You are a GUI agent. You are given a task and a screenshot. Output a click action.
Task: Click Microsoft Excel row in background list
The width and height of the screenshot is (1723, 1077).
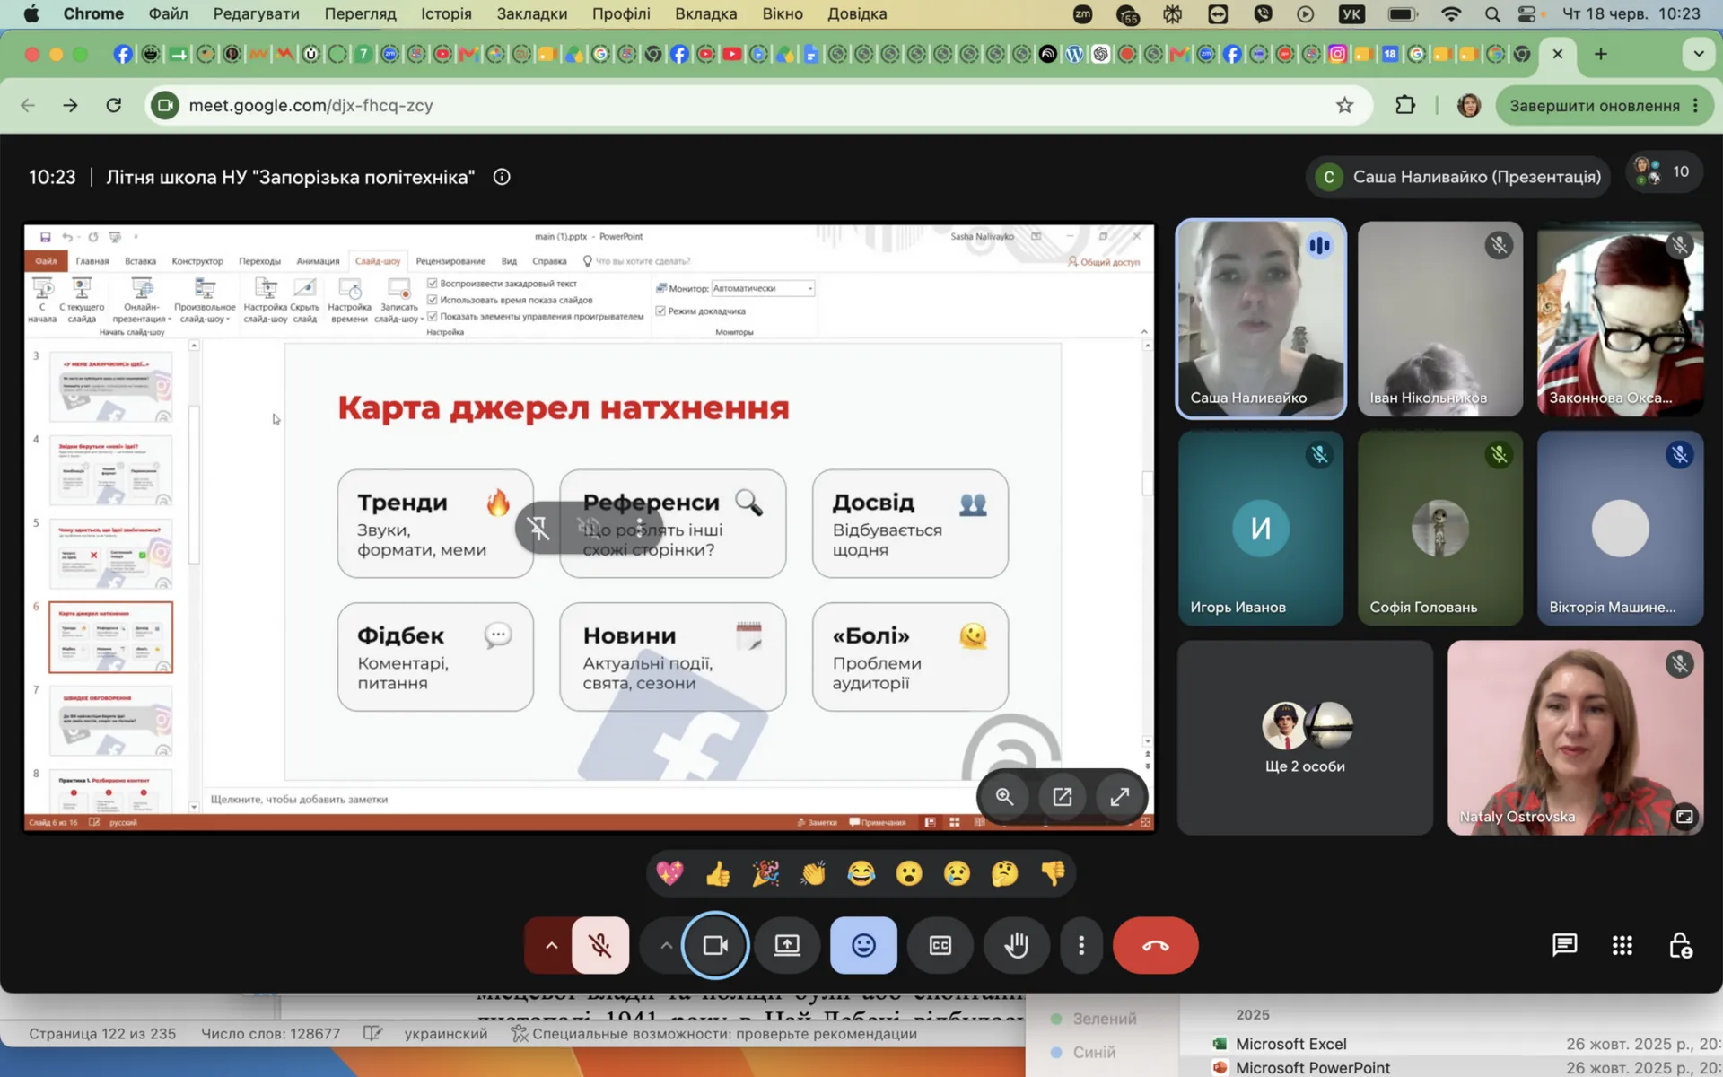[x=1291, y=1044]
